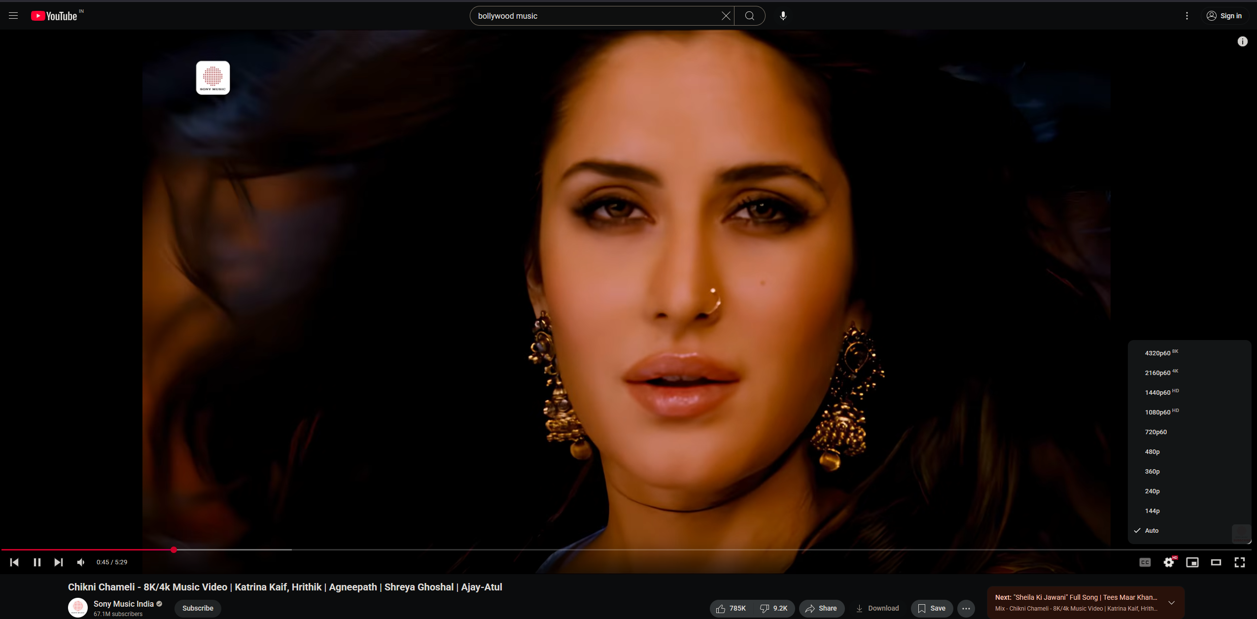Subscribe to Sony Music India
This screenshot has width=1257, height=619.
point(198,608)
